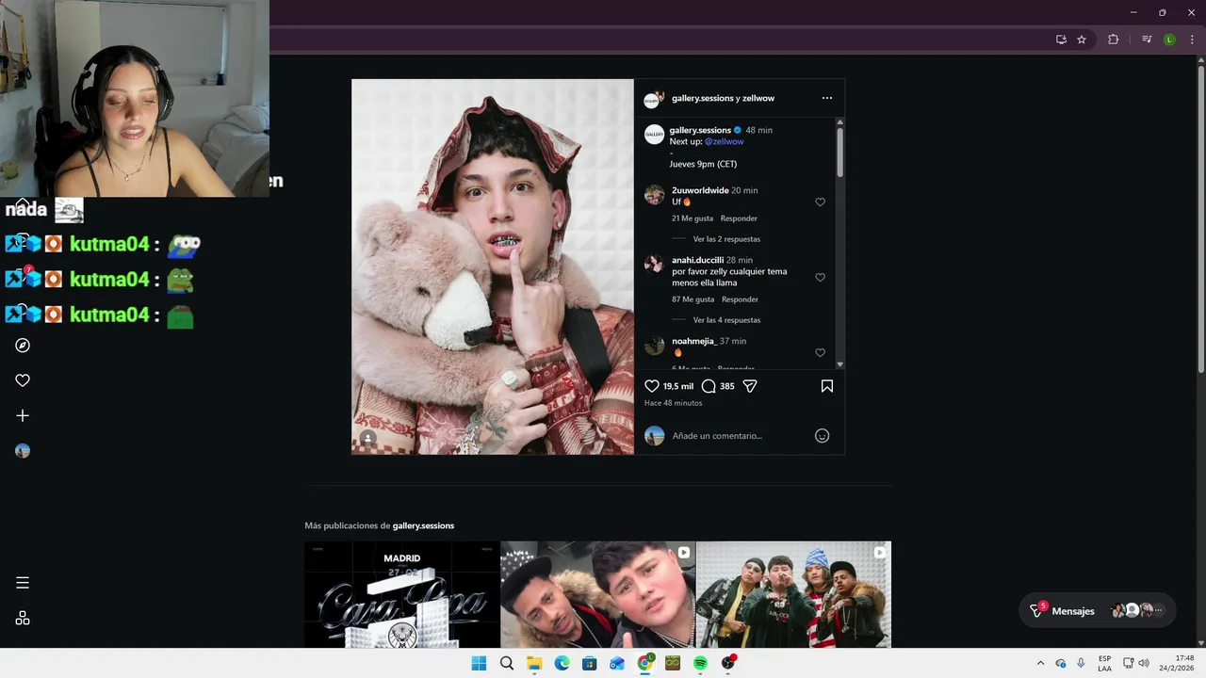Viewport: 1206px width, 678px height.
Task: Open Microsoft Edge from the taskbar
Action: 562,663
